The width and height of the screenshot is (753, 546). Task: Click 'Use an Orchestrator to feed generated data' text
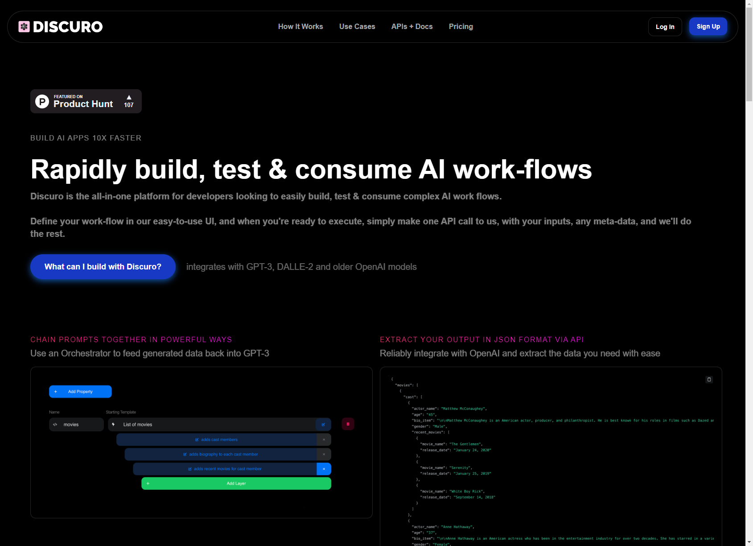[150, 353]
